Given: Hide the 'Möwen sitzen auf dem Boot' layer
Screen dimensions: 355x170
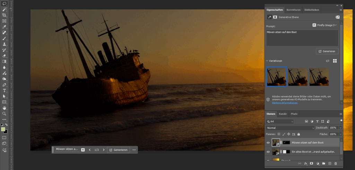Looking at the screenshot, I should (x=268, y=143).
